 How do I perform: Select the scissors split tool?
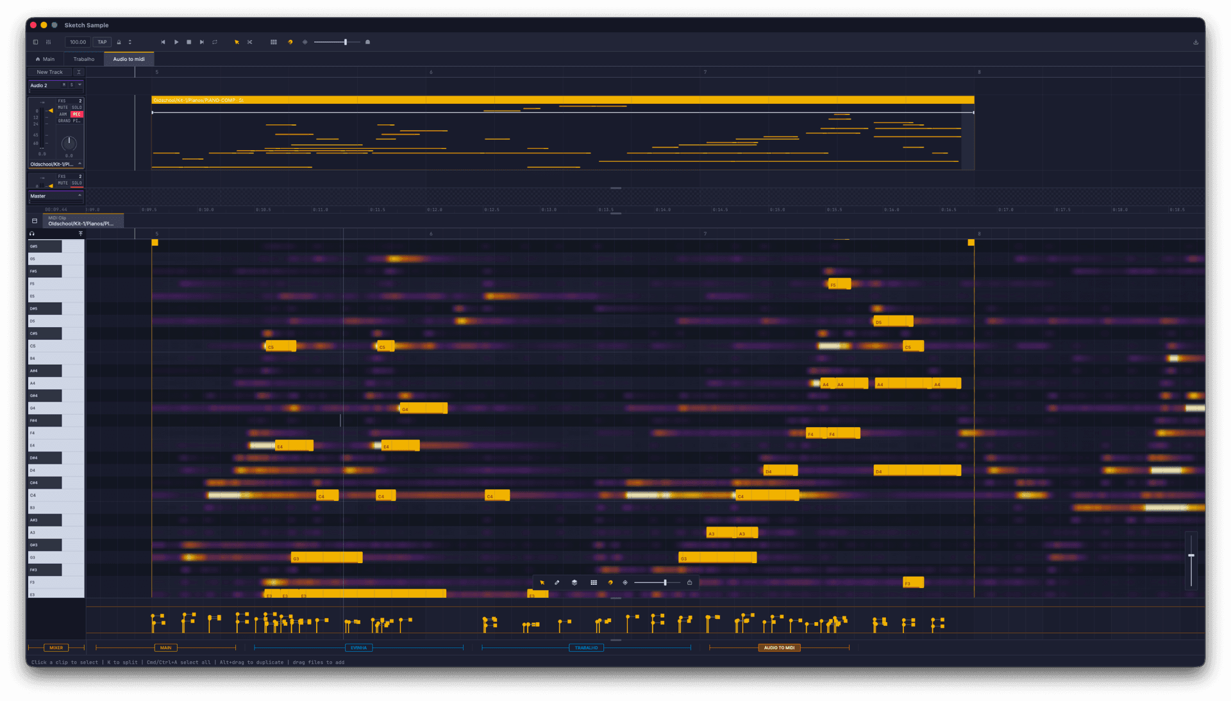coord(250,42)
